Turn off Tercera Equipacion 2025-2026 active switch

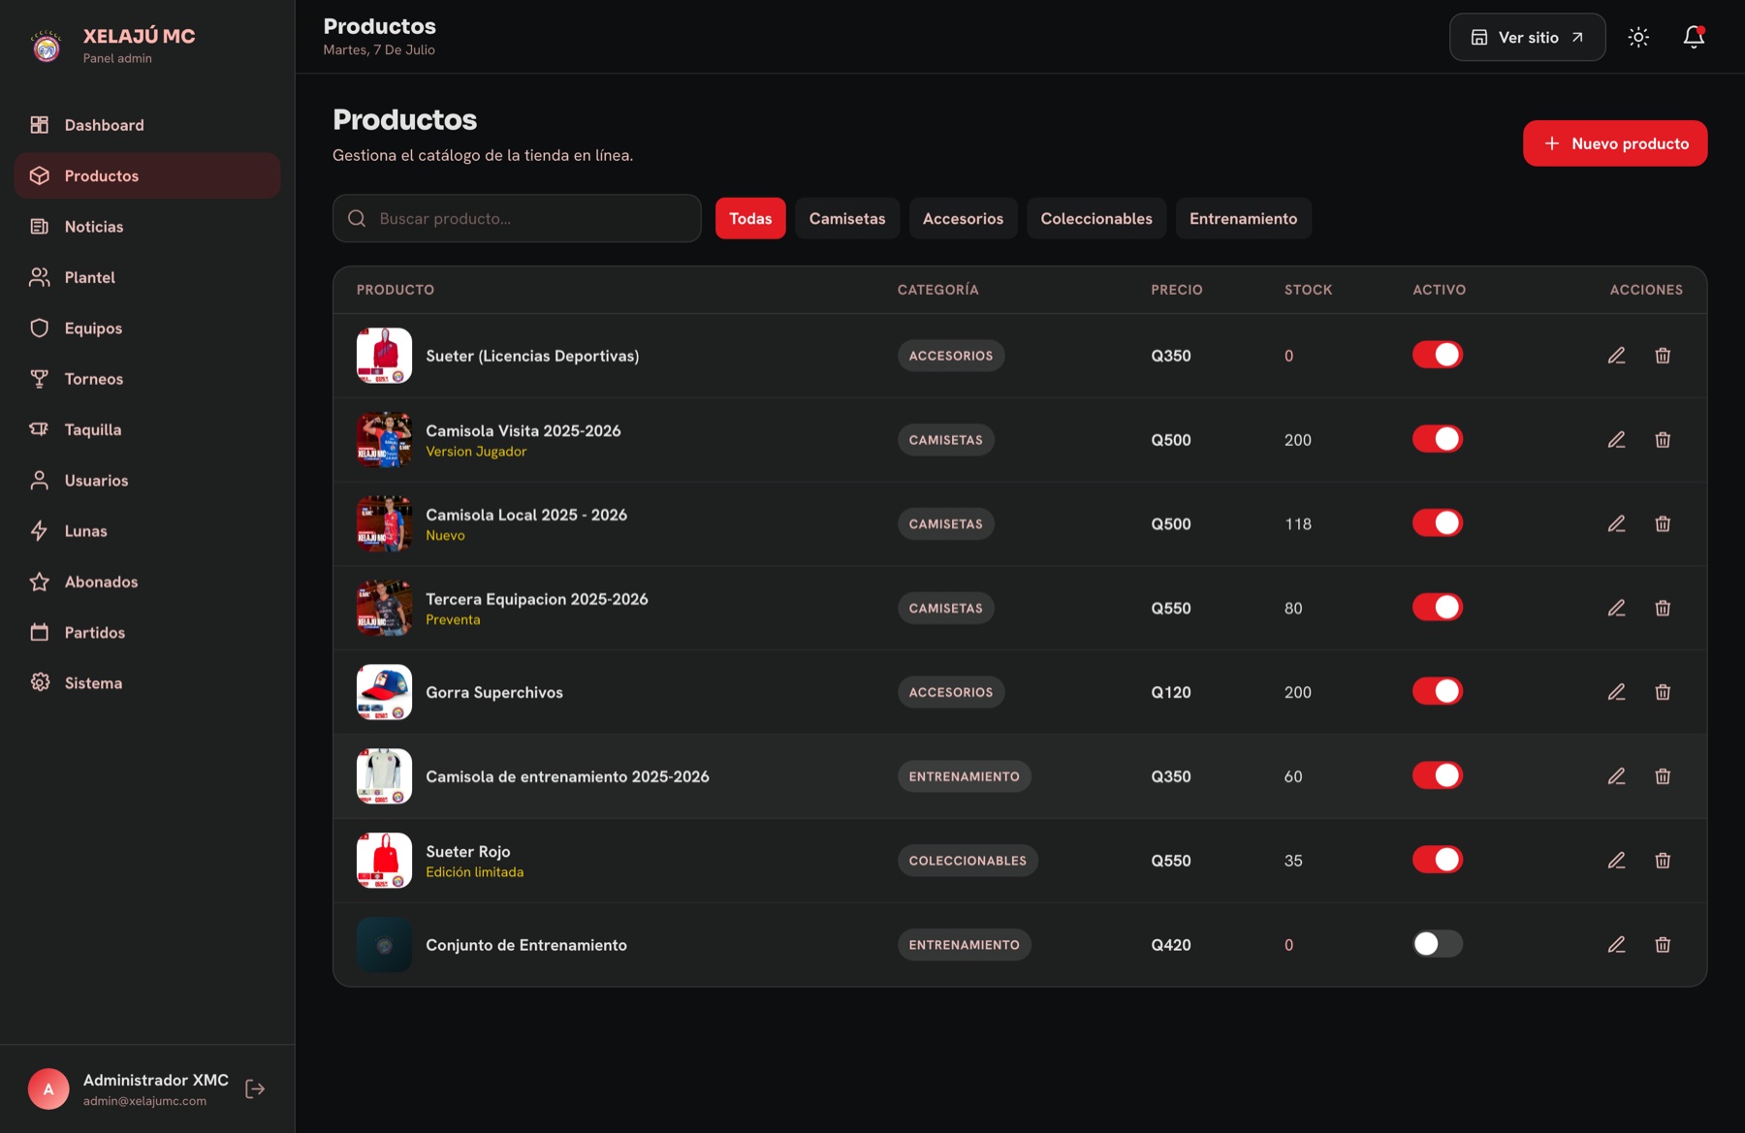pyautogui.click(x=1438, y=608)
